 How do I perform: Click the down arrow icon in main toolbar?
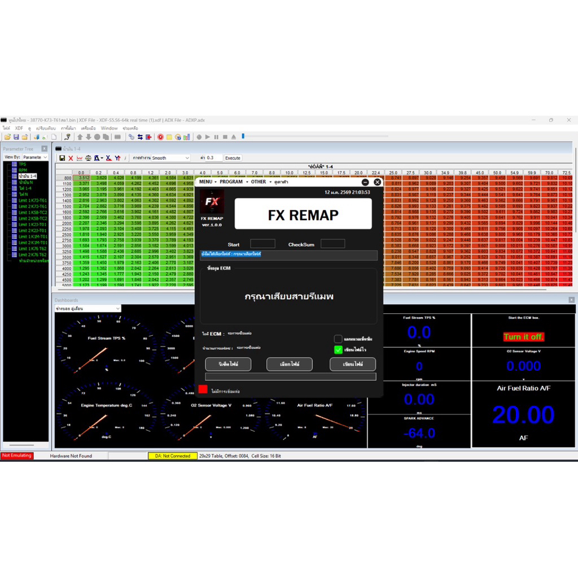pos(89,137)
